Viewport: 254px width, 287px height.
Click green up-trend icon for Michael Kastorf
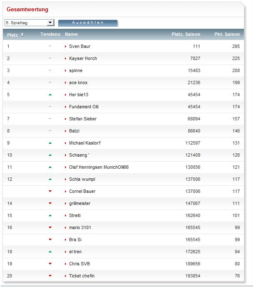(50, 143)
